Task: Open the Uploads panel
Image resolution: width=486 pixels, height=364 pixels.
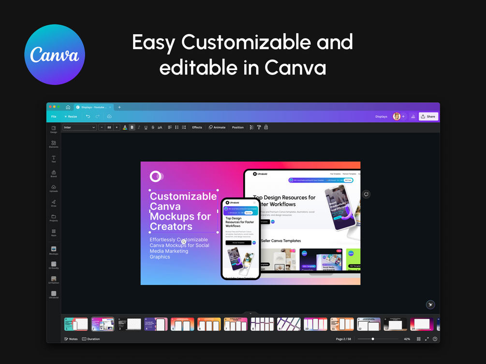Action: (54, 188)
